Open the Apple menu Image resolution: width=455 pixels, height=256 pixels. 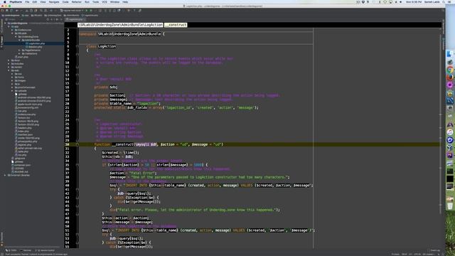pyautogui.click(x=5, y=1)
